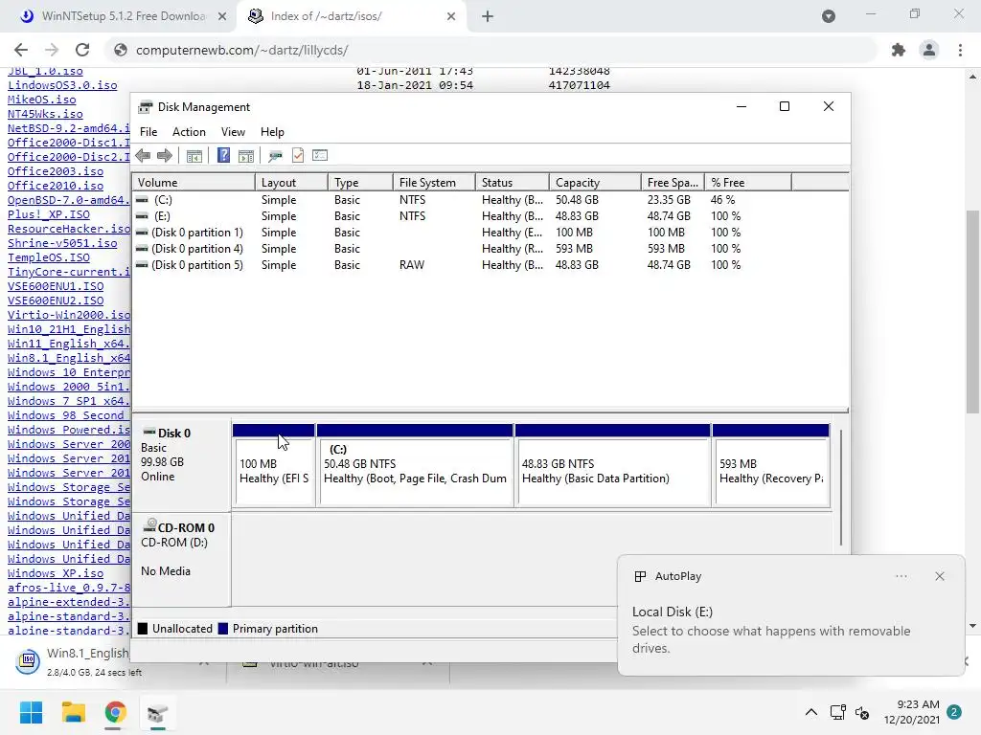Viewport: 981px width, 735px height.
Task: Open the View menu in Disk Management
Action: (233, 132)
